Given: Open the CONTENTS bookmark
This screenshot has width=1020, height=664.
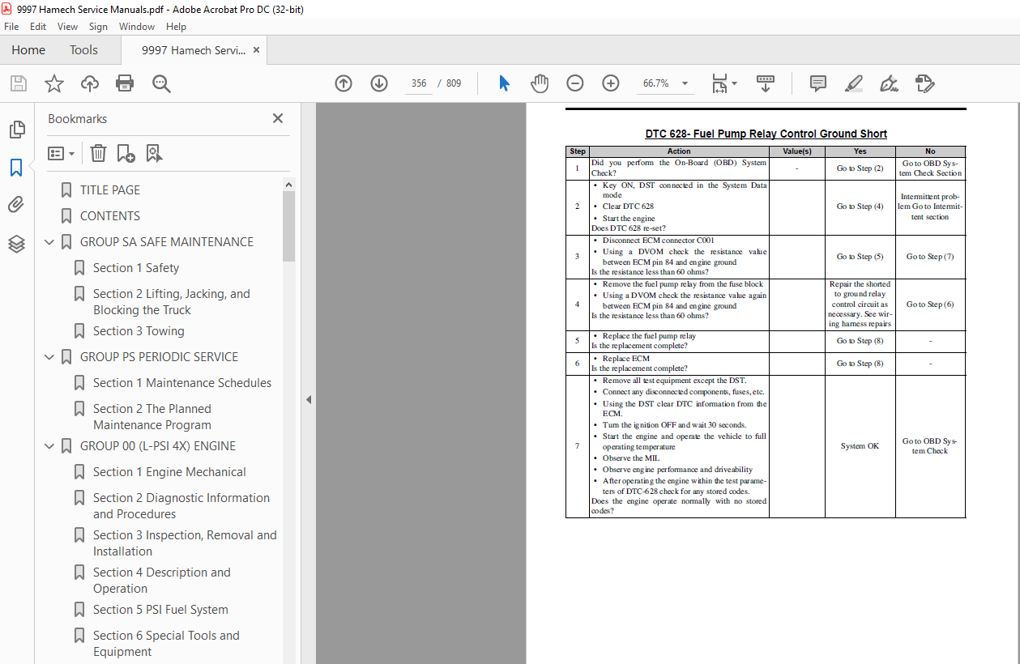Looking at the screenshot, I should 110,216.
